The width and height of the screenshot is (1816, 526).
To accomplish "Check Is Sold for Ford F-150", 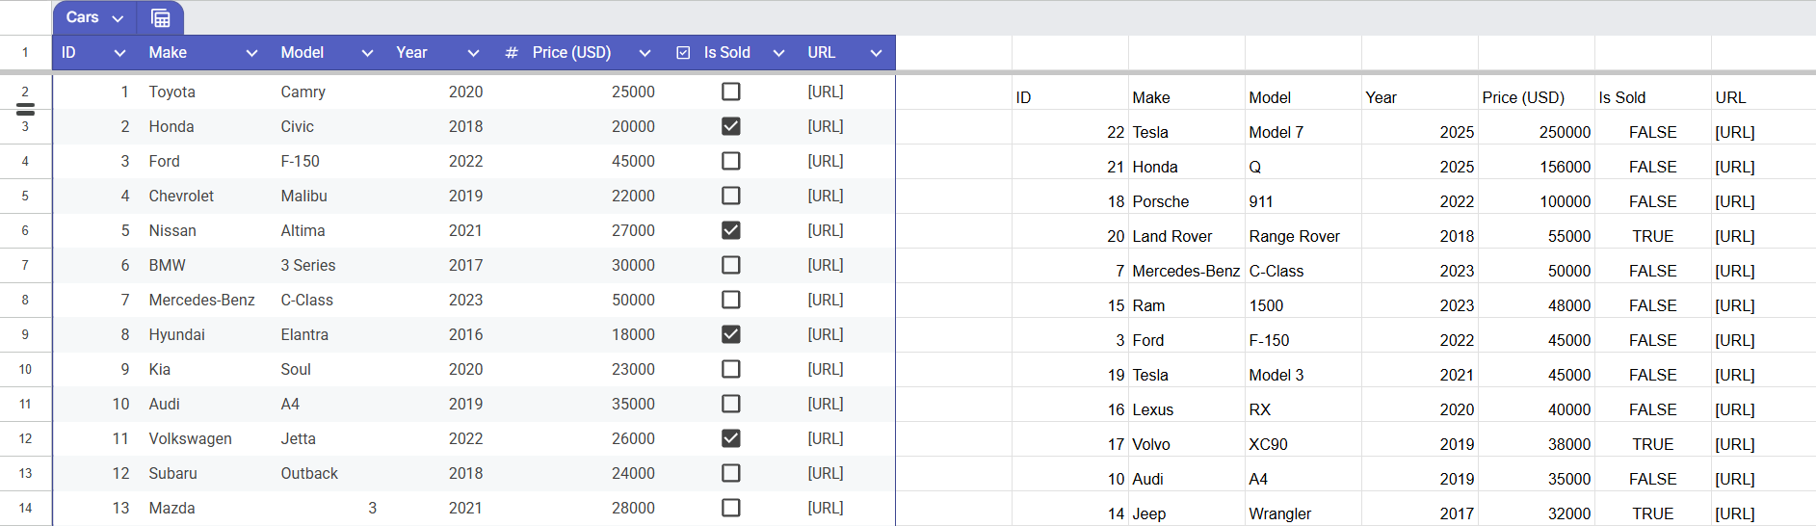I will pyautogui.click(x=731, y=161).
